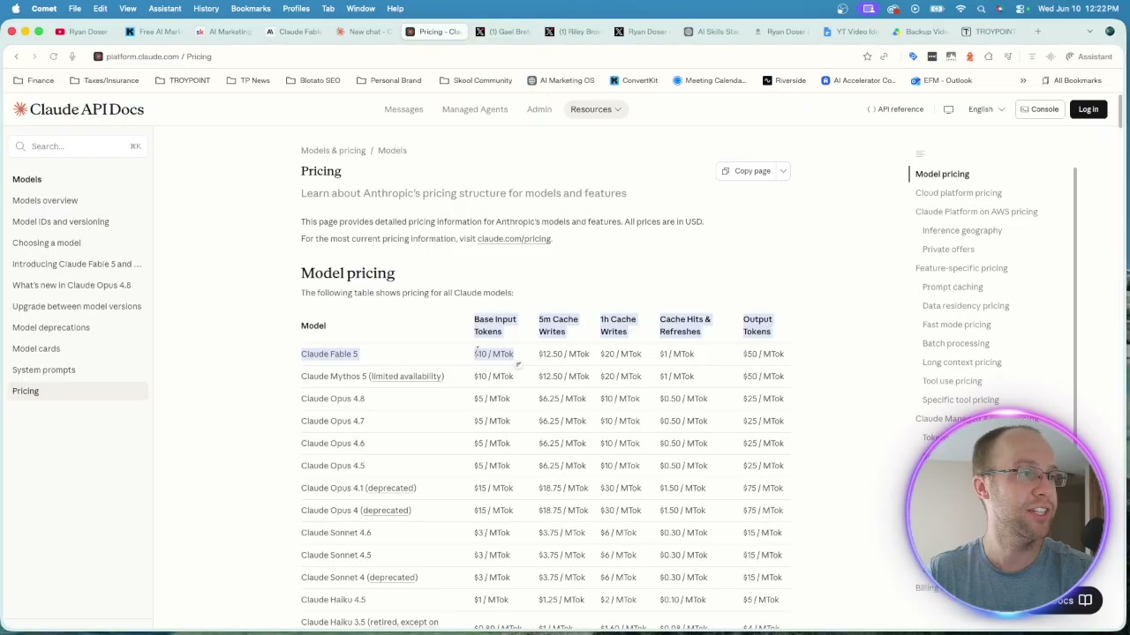Open the Comet File menu
The width and height of the screenshot is (1130, 635).
point(75,9)
